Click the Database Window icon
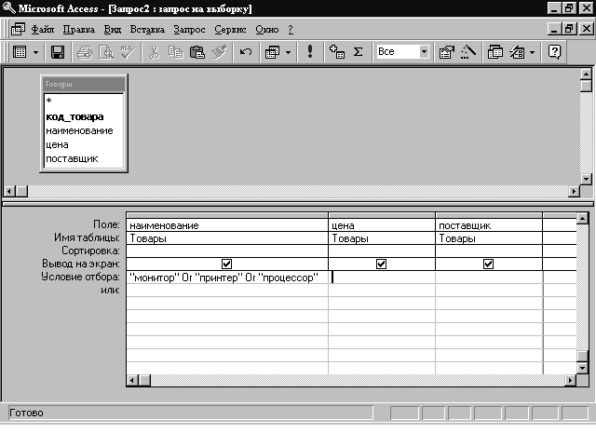 tap(494, 52)
